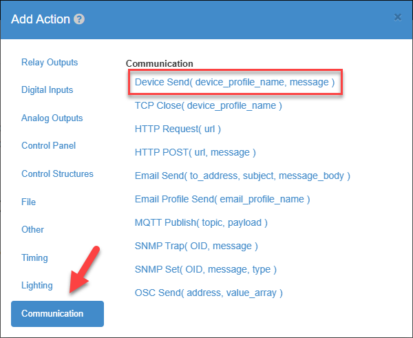Open the Relay Outputs category
The image size is (413, 338).
pyautogui.click(x=50, y=63)
